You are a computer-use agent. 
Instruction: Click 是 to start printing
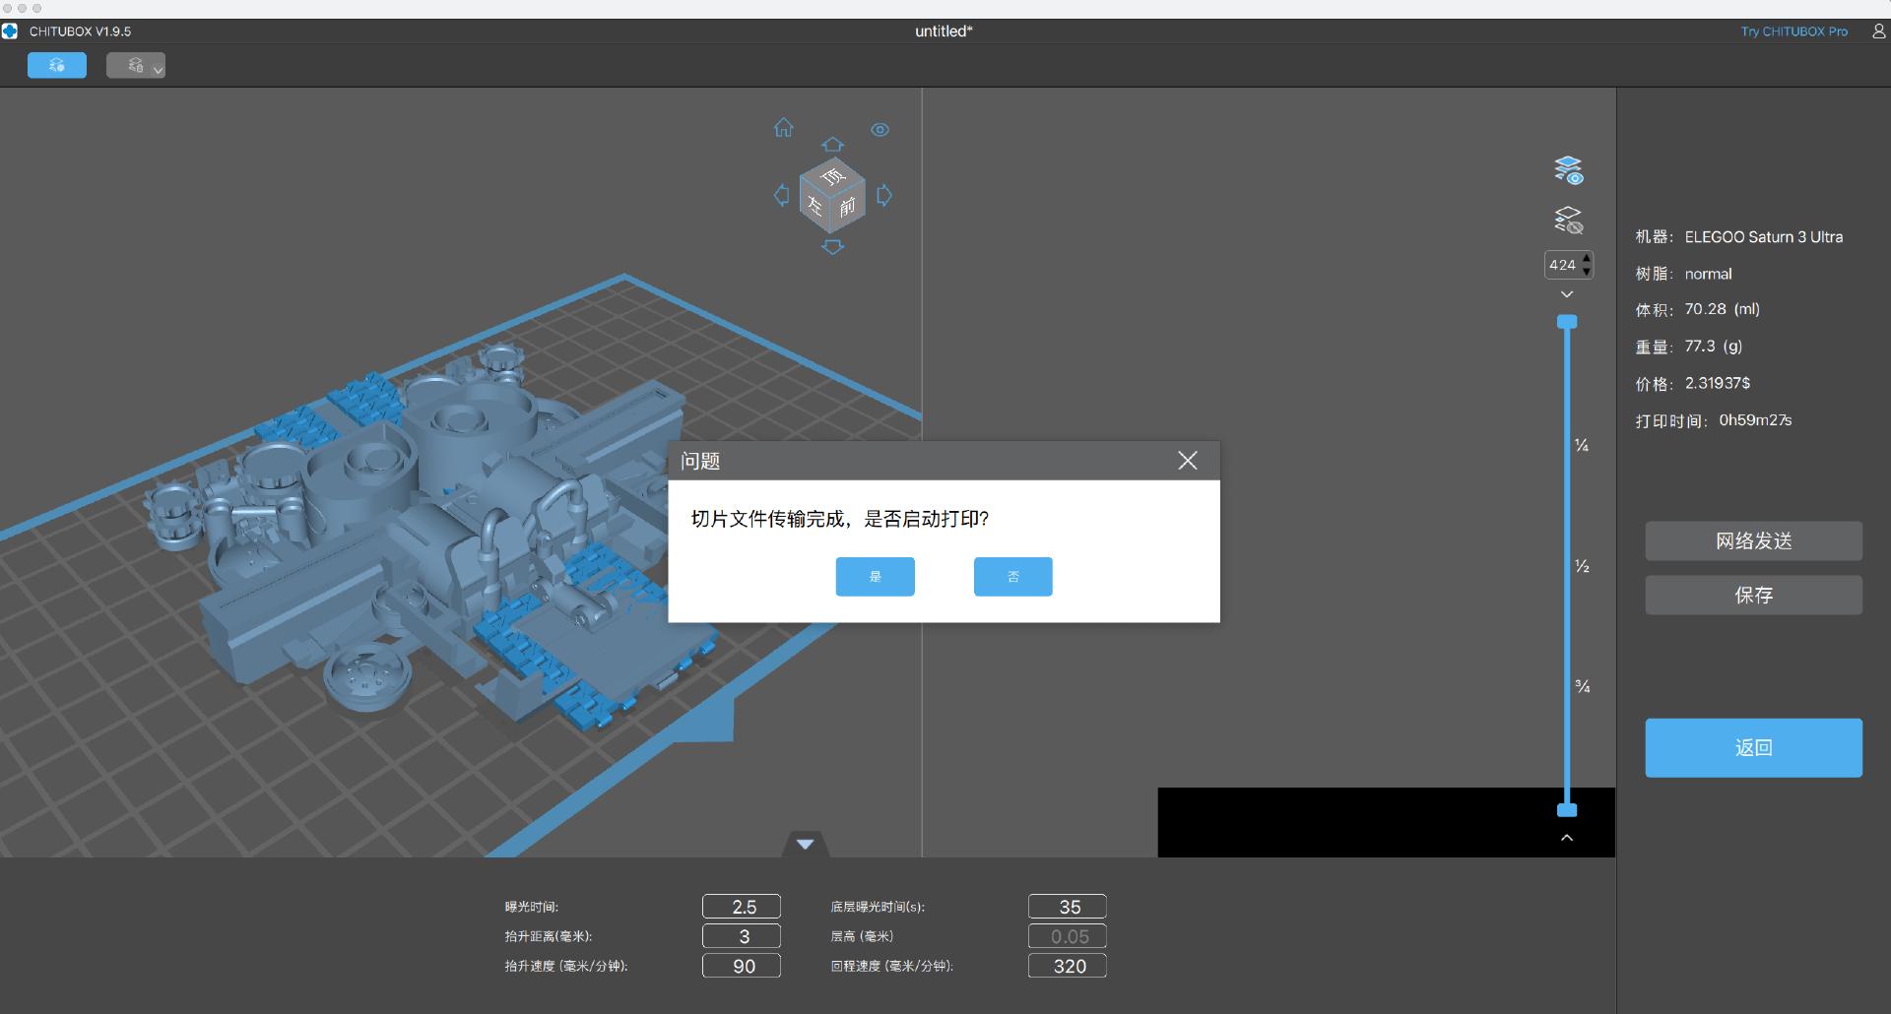click(x=875, y=576)
